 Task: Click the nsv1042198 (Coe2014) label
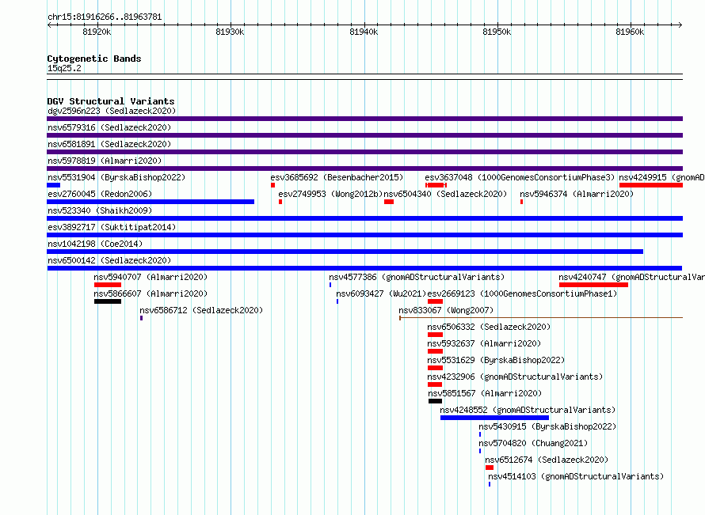(95, 244)
